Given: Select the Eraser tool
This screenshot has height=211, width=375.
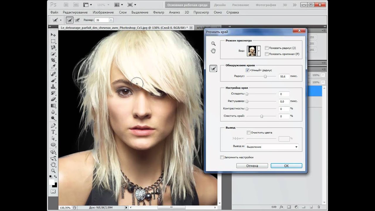Looking at the screenshot, I should point(53,99).
